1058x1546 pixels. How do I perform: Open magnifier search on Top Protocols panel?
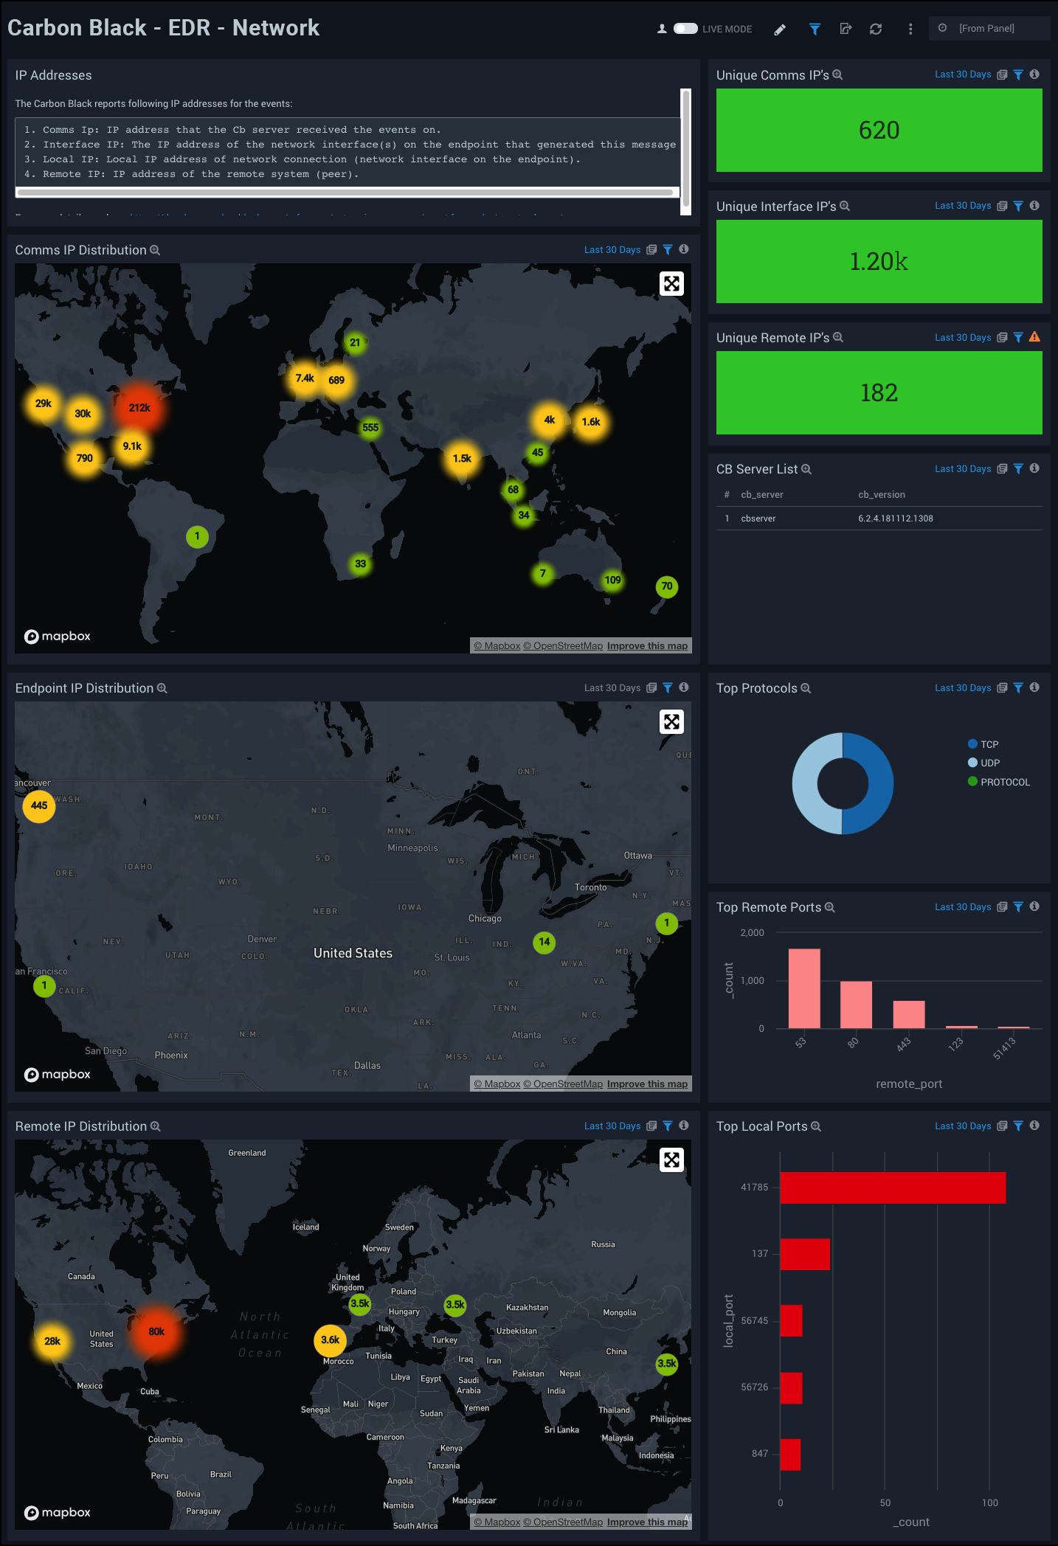click(x=806, y=688)
